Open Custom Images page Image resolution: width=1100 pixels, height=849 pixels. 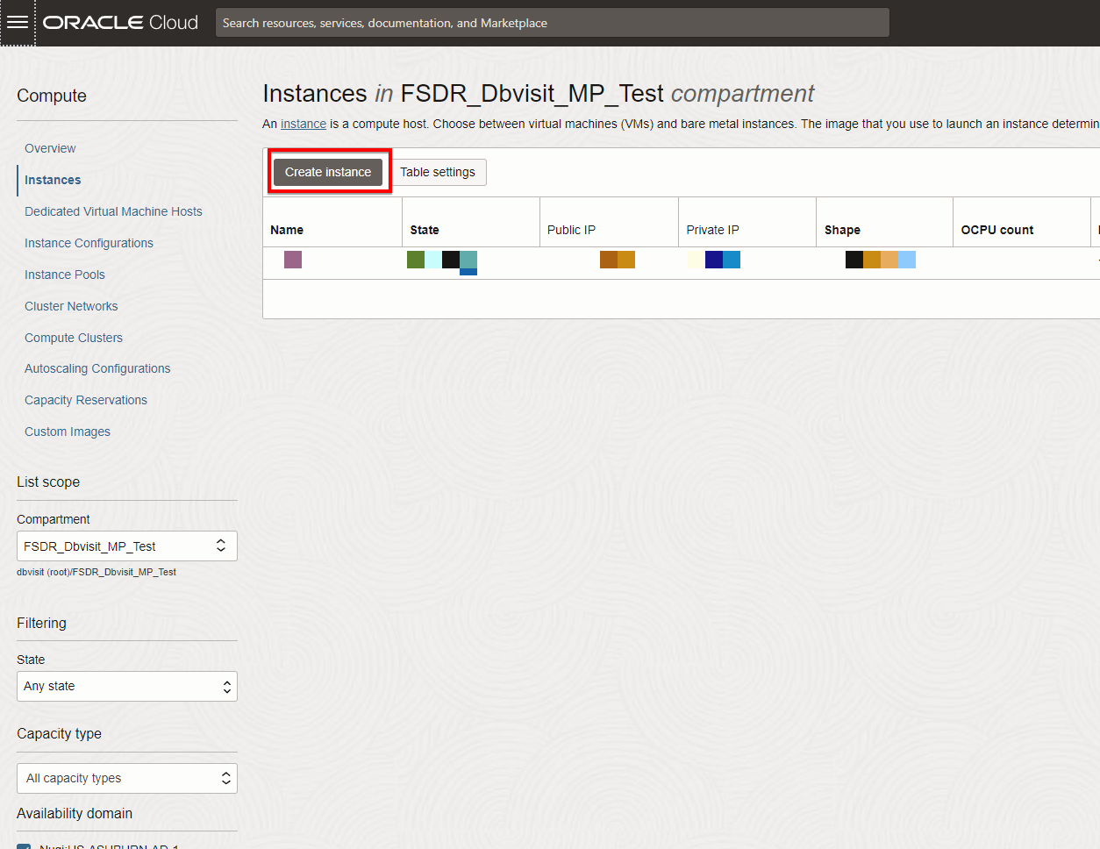point(68,432)
